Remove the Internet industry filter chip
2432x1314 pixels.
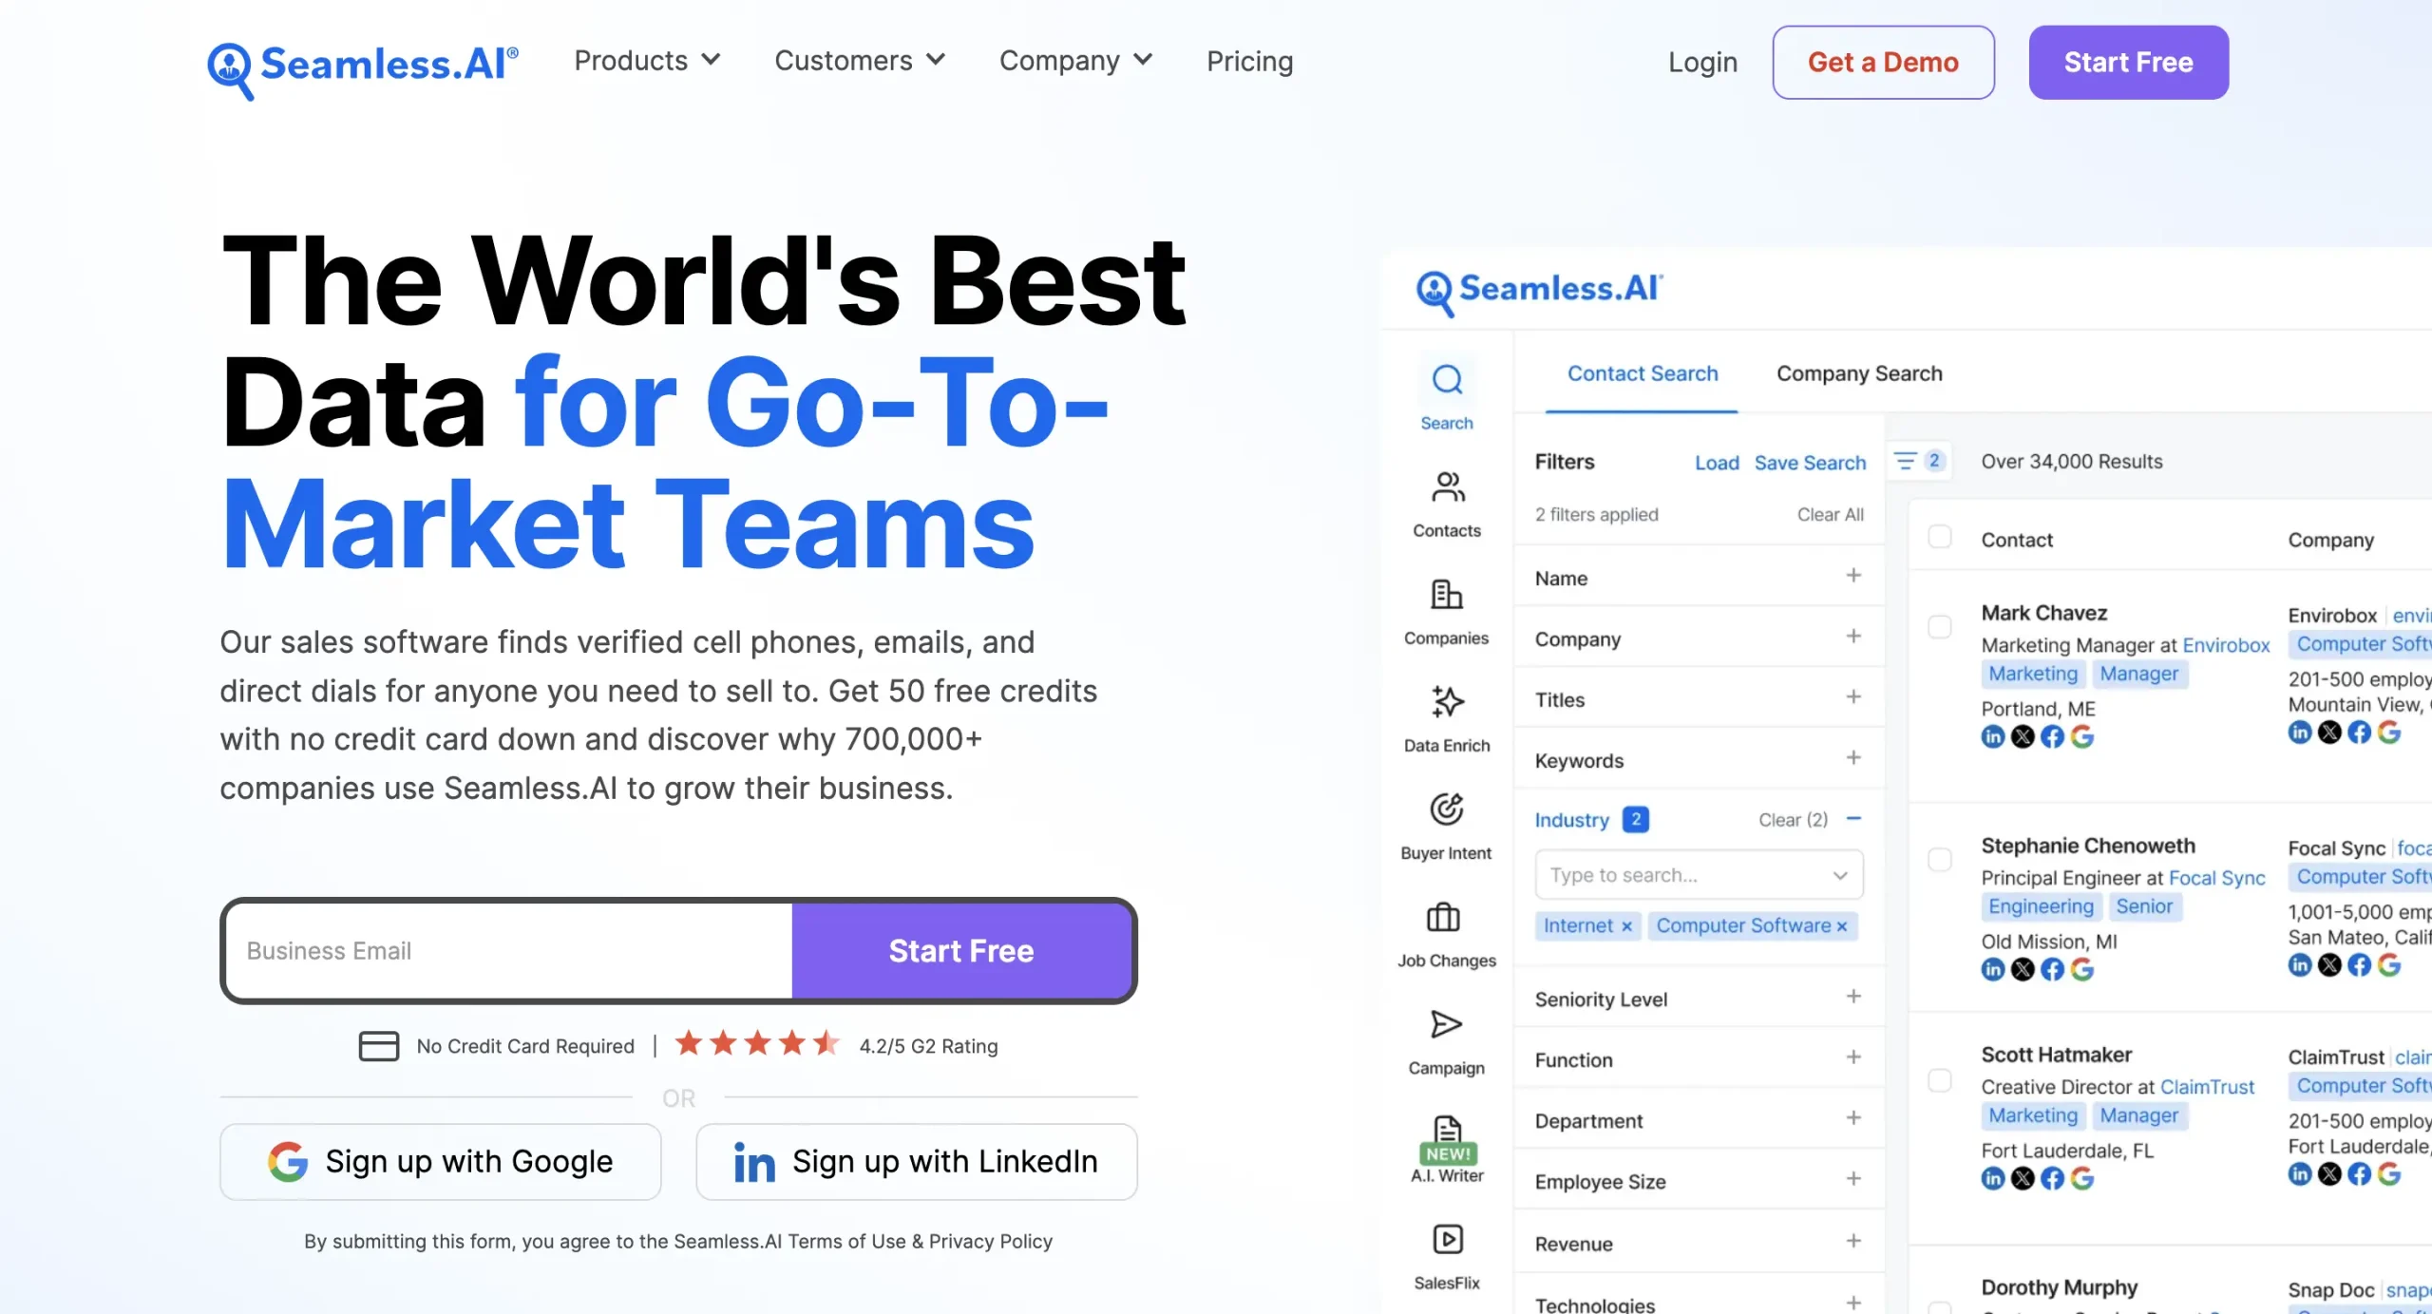tap(1626, 926)
